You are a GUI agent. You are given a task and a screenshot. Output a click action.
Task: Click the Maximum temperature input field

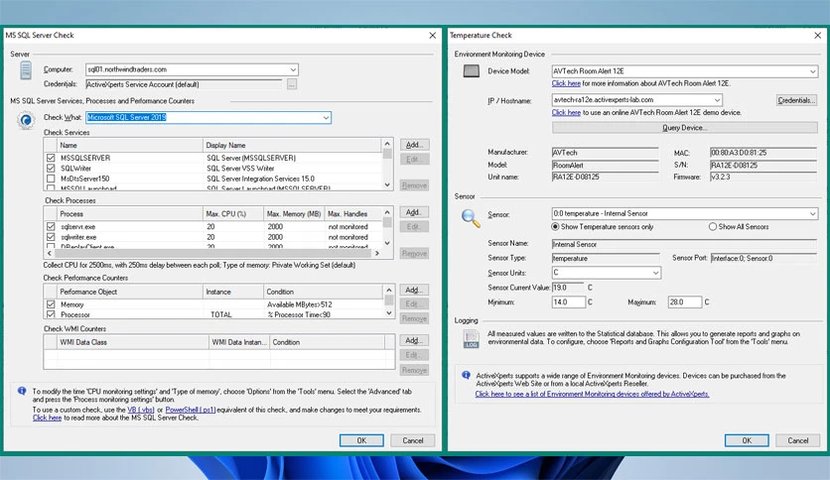click(x=685, y=301)
